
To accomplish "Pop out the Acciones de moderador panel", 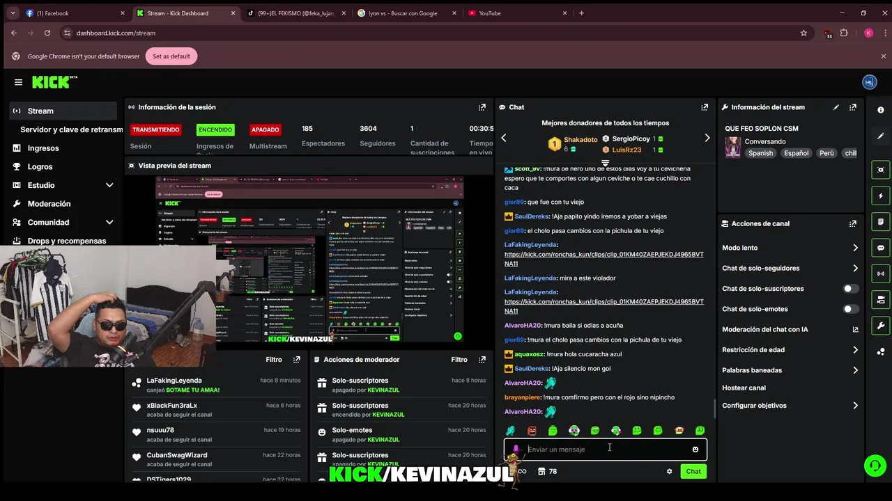I will 482,360.
